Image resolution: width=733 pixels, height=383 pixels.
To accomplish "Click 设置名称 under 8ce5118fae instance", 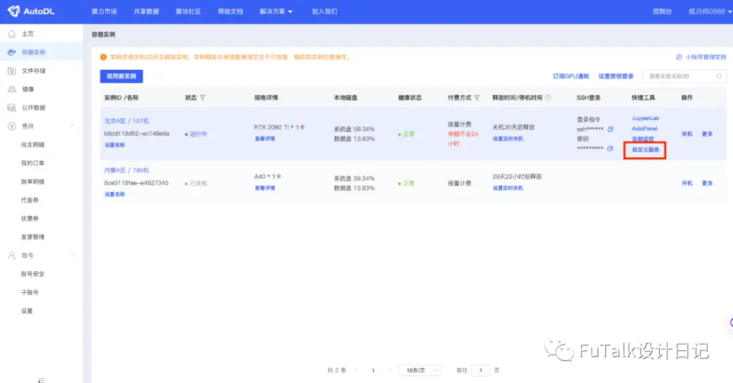I will pyautogui.click(x=115, y=195).
